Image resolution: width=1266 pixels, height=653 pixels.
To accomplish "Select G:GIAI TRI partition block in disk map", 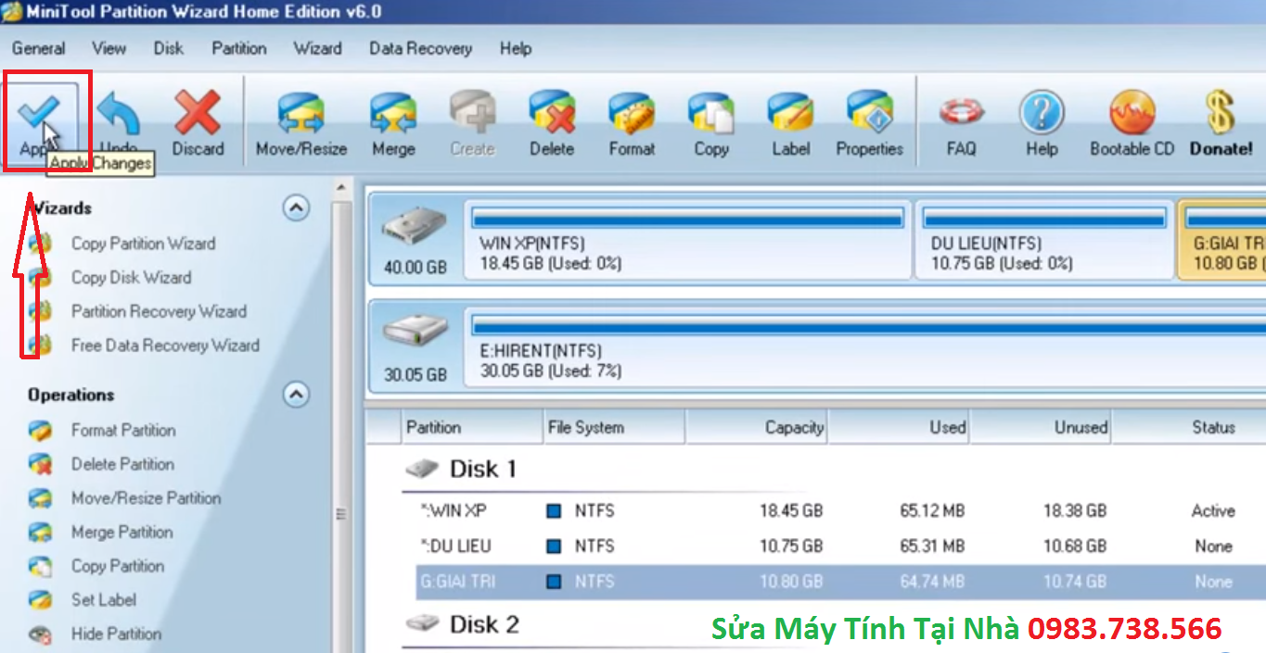I will 1222,240.
